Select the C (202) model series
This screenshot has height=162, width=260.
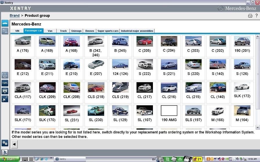coord(218,46)
